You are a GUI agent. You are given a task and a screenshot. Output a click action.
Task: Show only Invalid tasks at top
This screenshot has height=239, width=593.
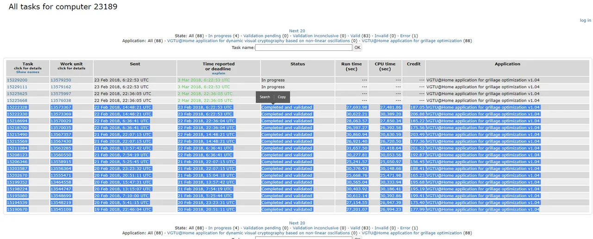(x=381, y=36)
